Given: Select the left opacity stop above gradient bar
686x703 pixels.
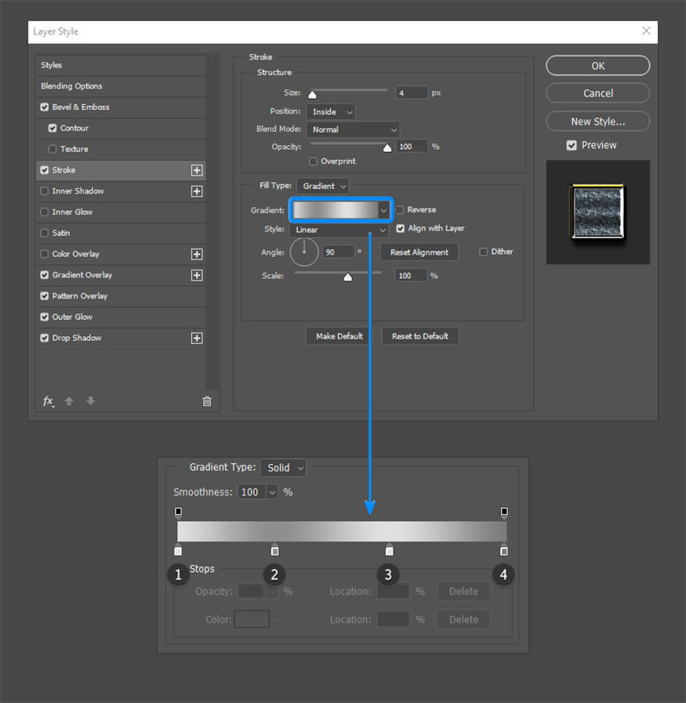Looking at the screenshot, I should point(179,513).
